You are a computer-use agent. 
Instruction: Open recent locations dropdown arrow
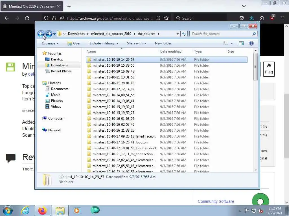click(x=54, y=34)
